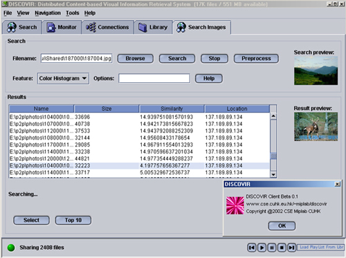Click OK in the DISCOVIR dialog

coord(282,225)
